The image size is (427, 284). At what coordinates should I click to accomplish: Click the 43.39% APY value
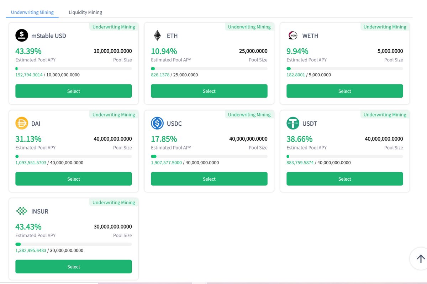pos(28,51)
